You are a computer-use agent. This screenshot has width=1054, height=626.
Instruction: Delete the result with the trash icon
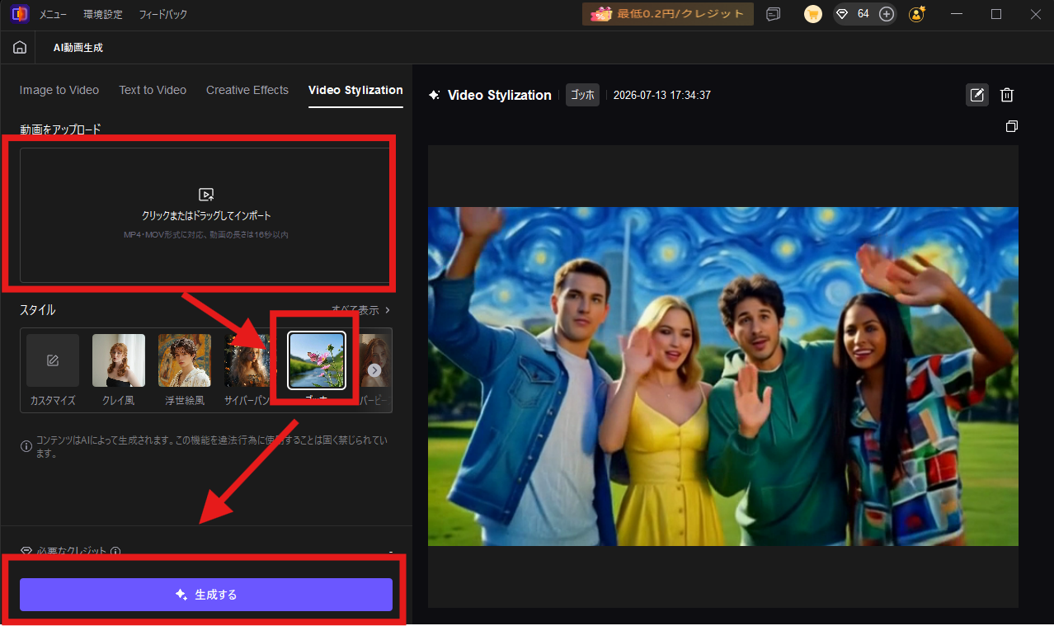click(x=1007, y=95)
